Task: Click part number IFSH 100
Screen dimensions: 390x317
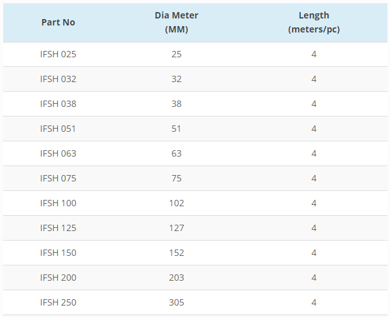Action: tap(58, 203)
